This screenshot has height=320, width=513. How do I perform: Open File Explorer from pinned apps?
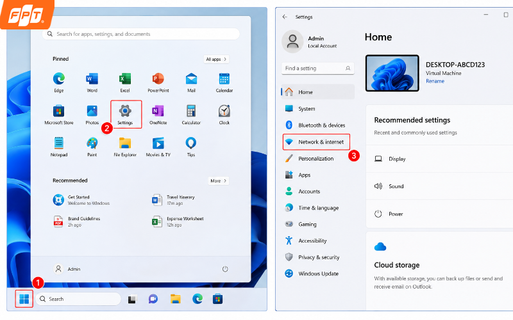coord(125,147)
